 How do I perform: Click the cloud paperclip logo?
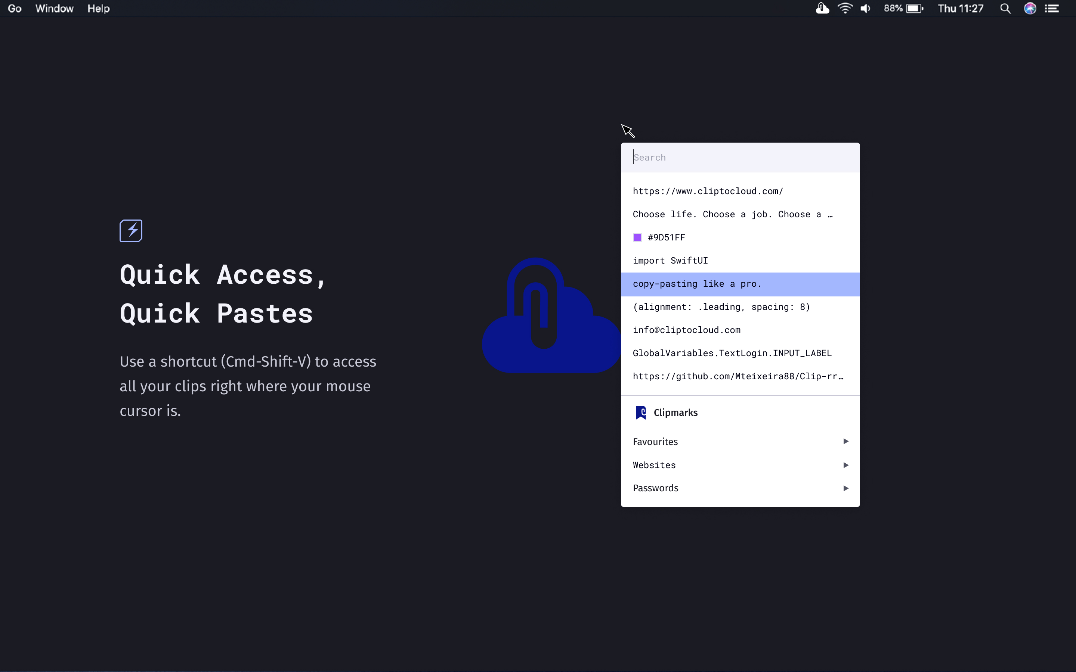[551, 315]
